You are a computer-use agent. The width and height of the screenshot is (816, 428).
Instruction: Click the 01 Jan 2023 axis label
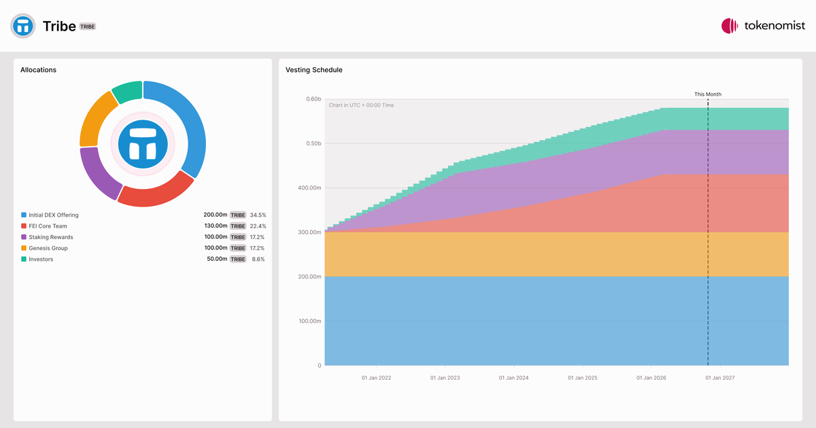[445, 378]
